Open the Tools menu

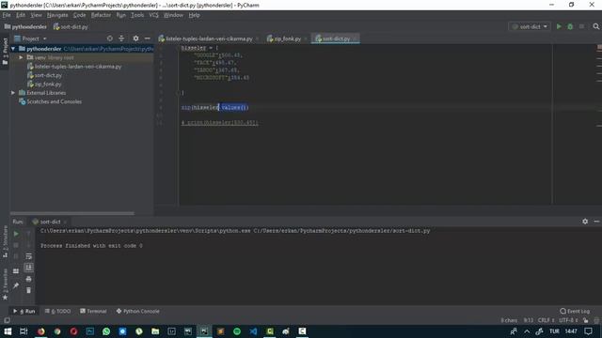point(137,15)
